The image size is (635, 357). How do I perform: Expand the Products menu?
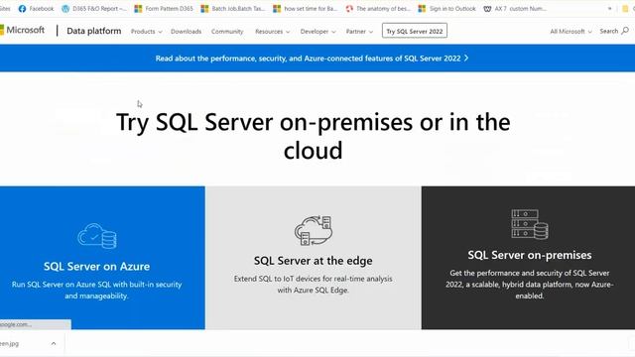click(x=146, y=31)
